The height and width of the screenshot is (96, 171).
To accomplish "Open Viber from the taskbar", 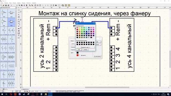I will coord(20,94).
